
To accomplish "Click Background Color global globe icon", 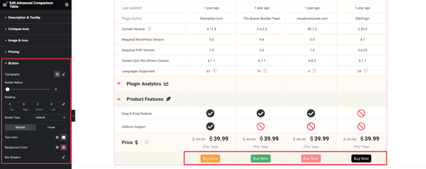I will coord(57,147).
